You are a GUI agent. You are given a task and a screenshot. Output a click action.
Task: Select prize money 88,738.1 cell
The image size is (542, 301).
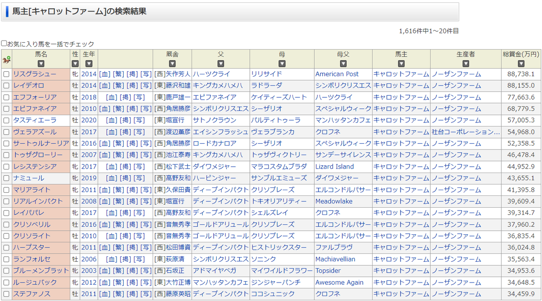click(x=520, y=74)
